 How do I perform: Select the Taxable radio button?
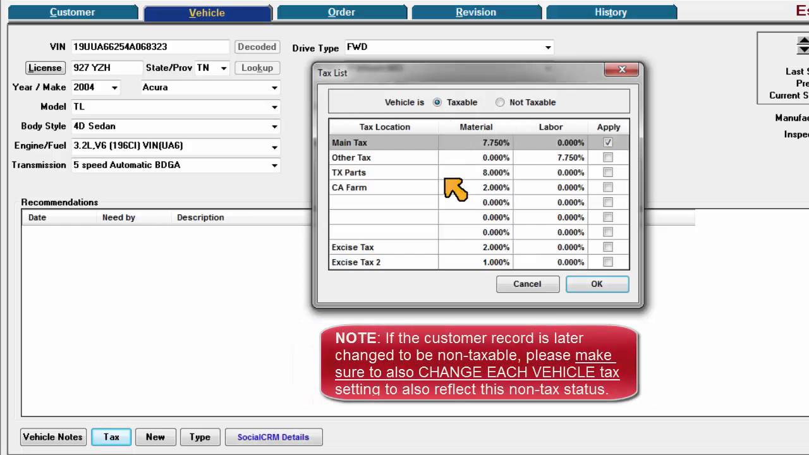(x=437, y=102)
